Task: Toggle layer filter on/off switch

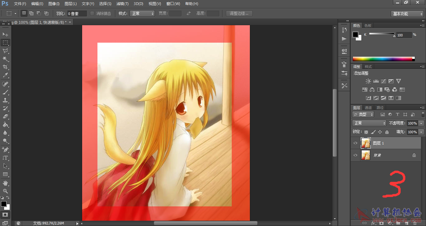Action: click(x=423, y=114)
